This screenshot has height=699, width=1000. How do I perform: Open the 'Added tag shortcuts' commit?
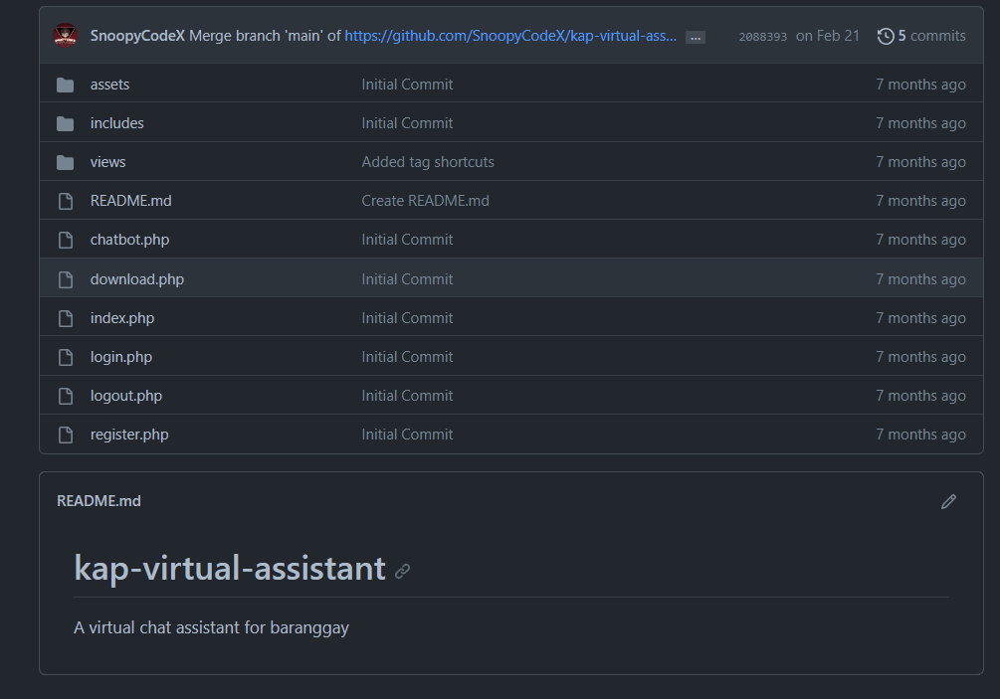click(428, 161)
